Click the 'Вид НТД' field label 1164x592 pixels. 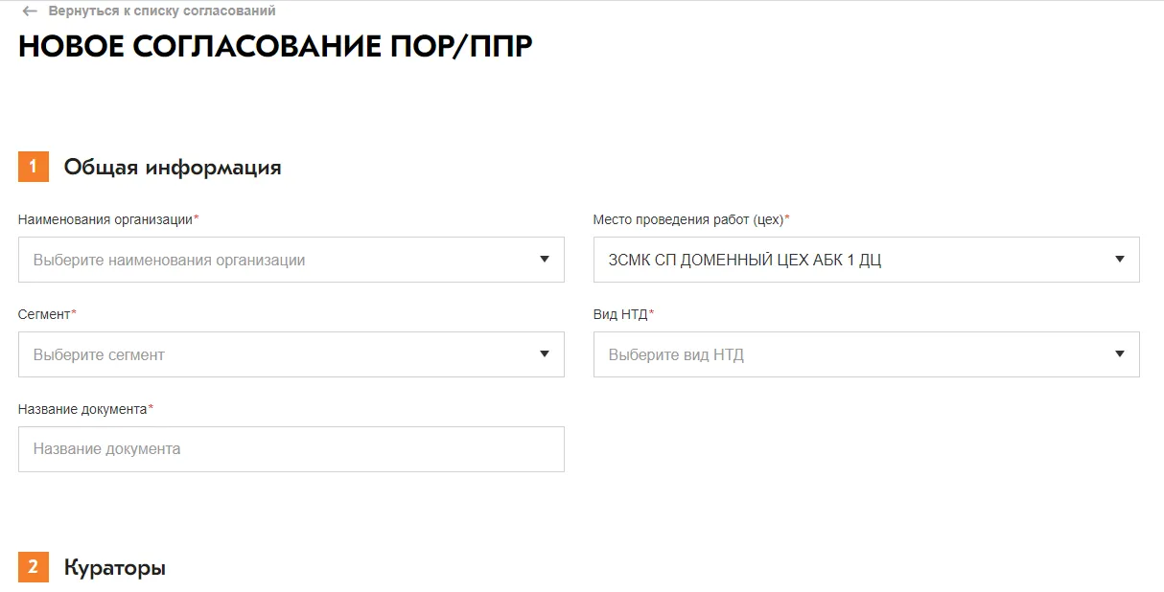point(621,314)
